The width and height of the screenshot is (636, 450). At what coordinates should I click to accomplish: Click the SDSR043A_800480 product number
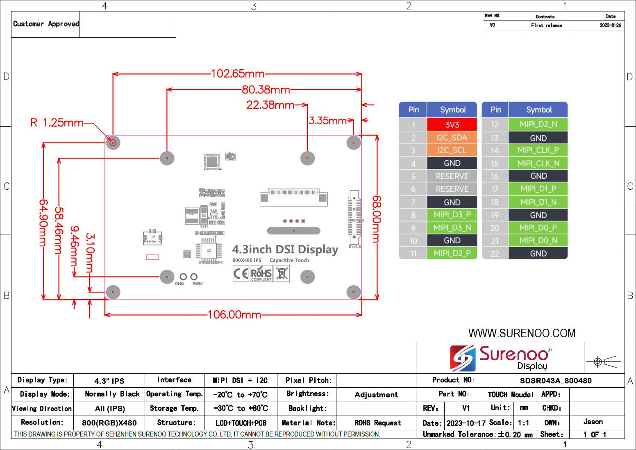click(x=555, y=381)
